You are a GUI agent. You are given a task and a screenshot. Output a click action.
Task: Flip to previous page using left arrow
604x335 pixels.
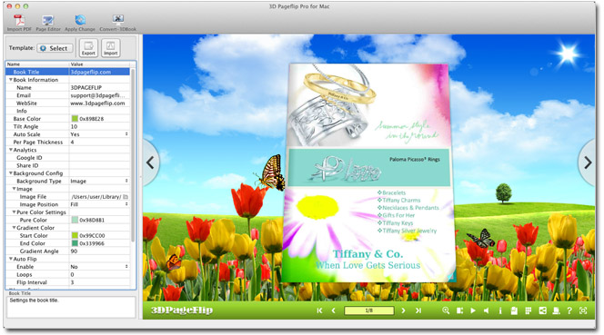(x=151, y=163)
